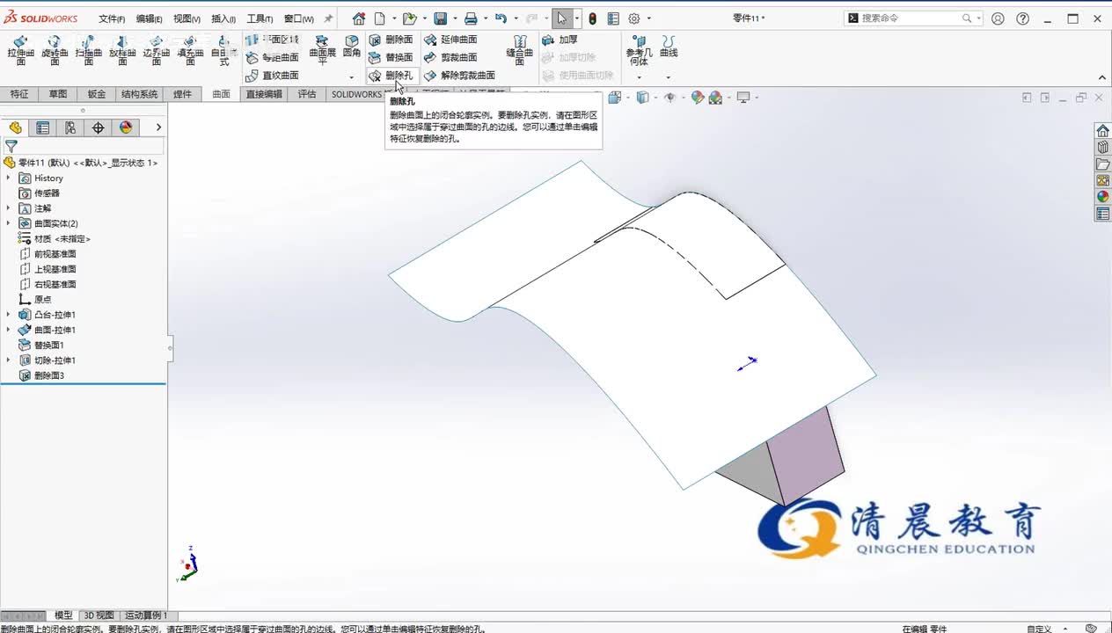Click the 曲面展平 surface flatten tool

[x=323, y=49]
